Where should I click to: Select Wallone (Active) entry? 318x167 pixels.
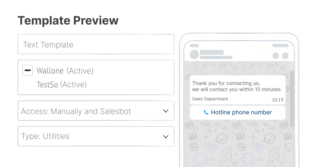(65, 71)
